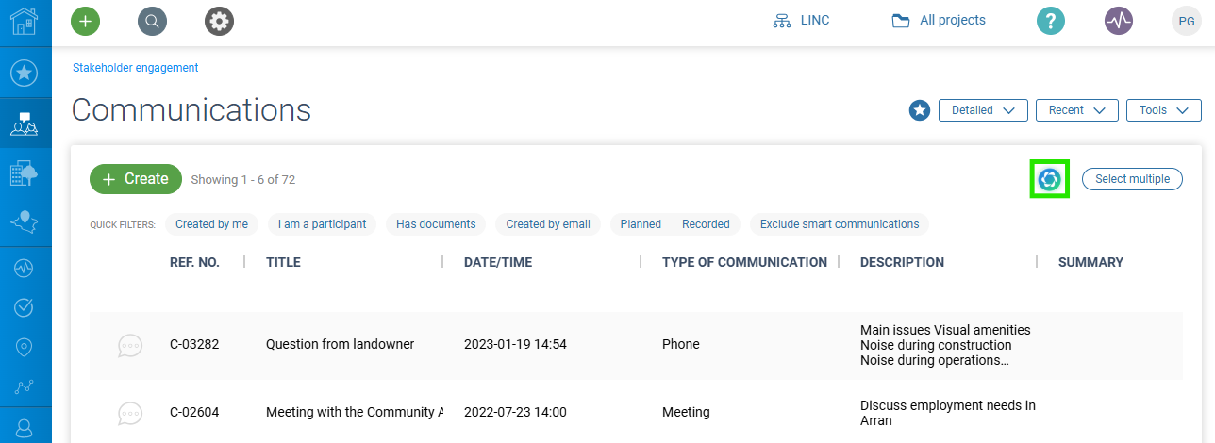The height and width of the screenshot is (443, 1215).
Task: Open the activity pulse icon in header
Action: pyautogui.click(x=1119, y=20)
